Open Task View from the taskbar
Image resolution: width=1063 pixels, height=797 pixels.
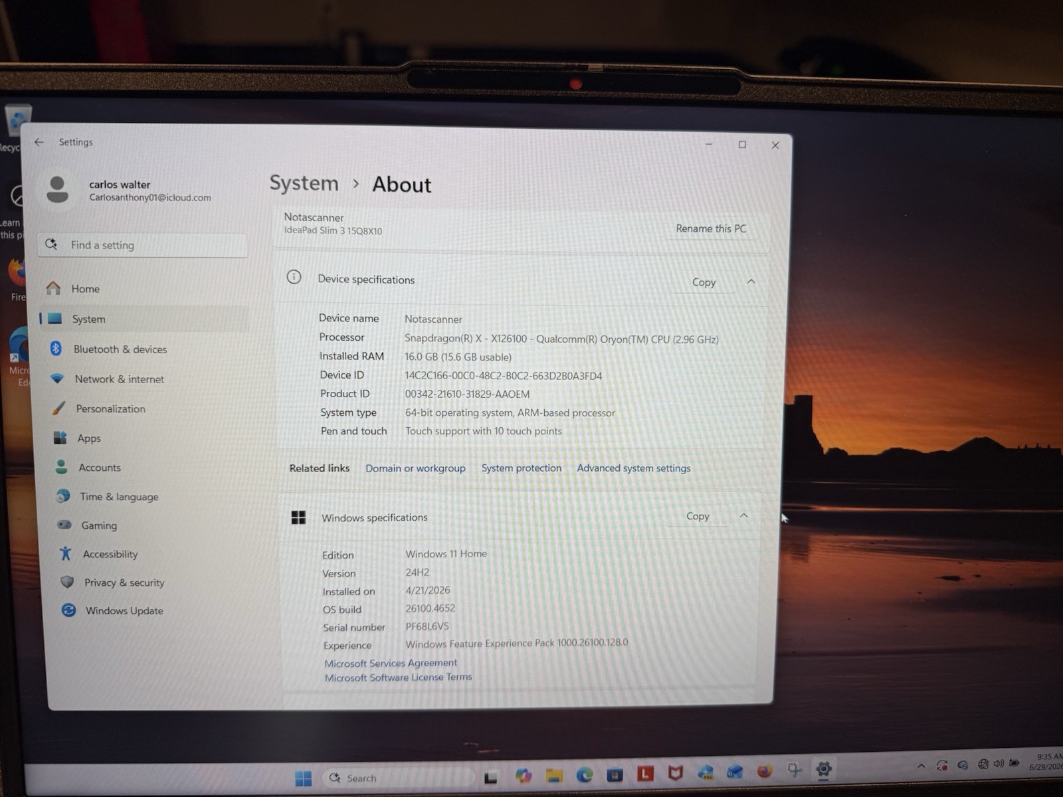[x=491, y=777]
